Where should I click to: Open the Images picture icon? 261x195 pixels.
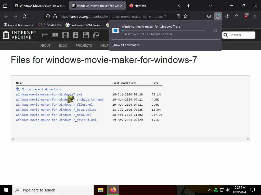click(x=96, y=35)
